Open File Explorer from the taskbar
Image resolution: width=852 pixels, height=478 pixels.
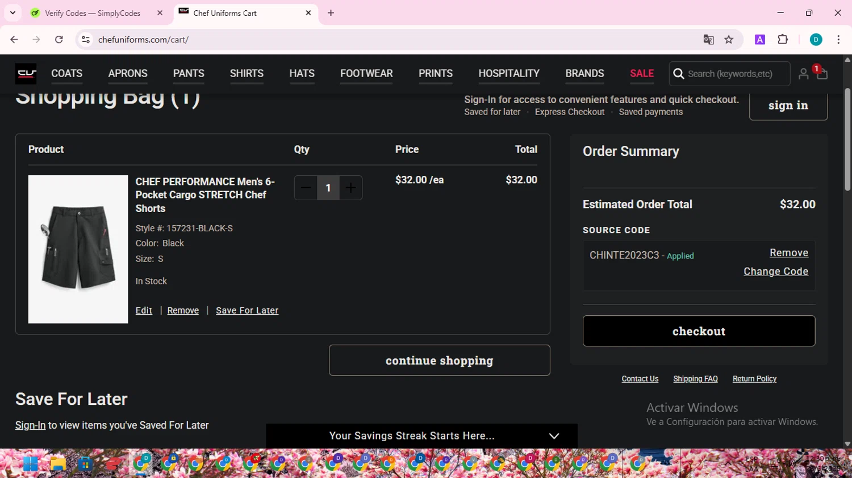tap(58, 464)
